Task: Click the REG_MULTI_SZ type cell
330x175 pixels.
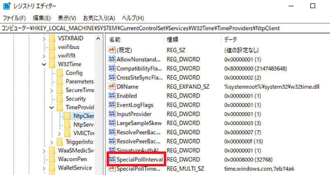Action: point(185,169)
